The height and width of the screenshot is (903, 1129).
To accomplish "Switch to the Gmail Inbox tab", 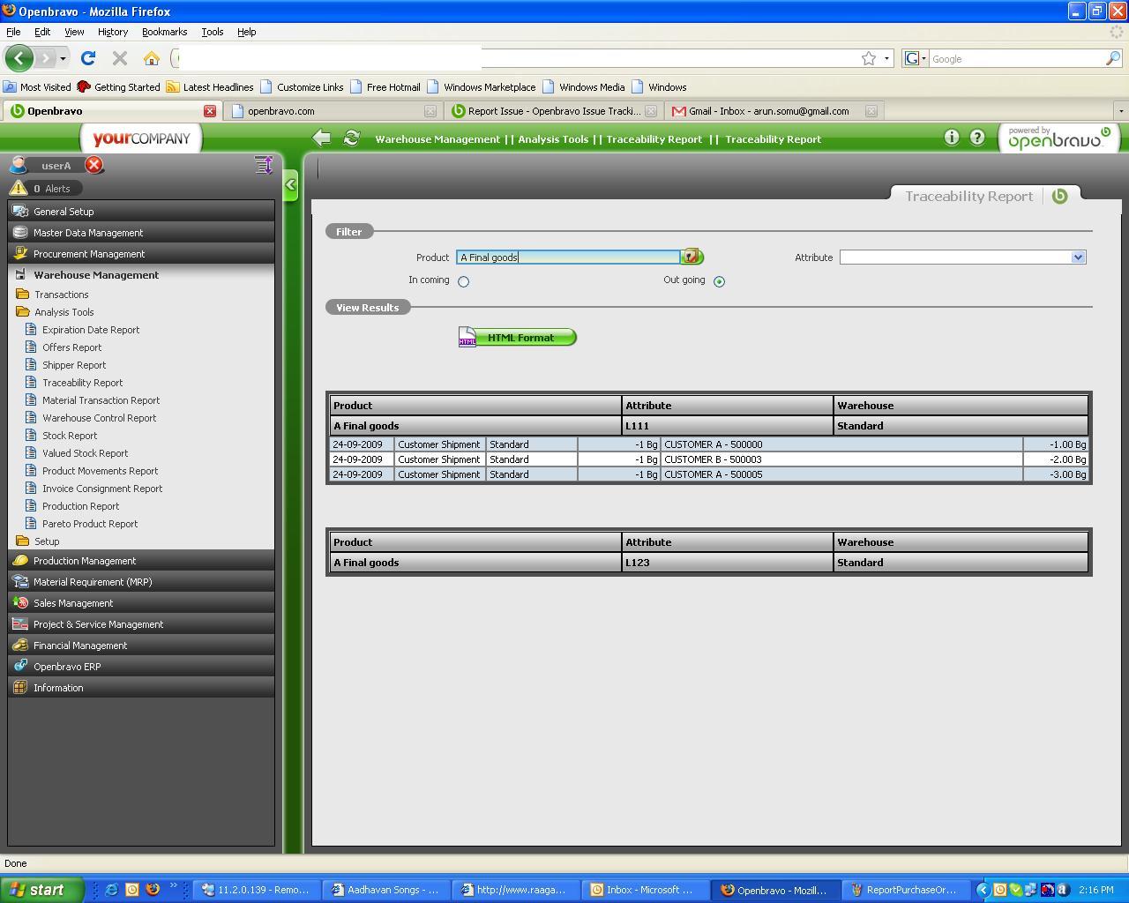I will pyautogui.click(x=767, y=111).
